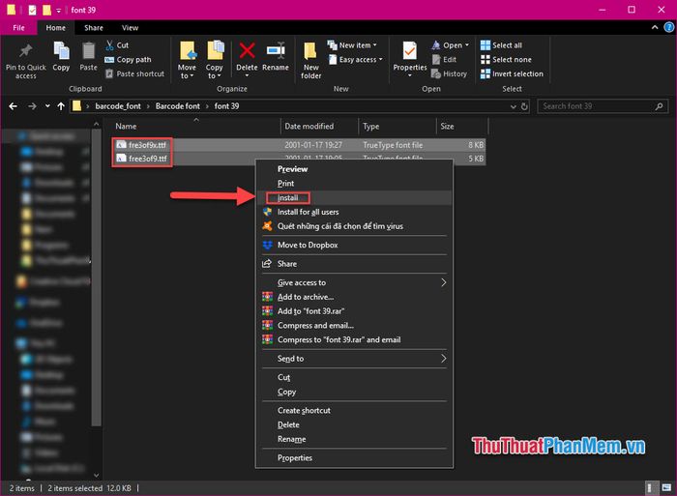Click the Pin to Quick access icon

click(25, 51)
